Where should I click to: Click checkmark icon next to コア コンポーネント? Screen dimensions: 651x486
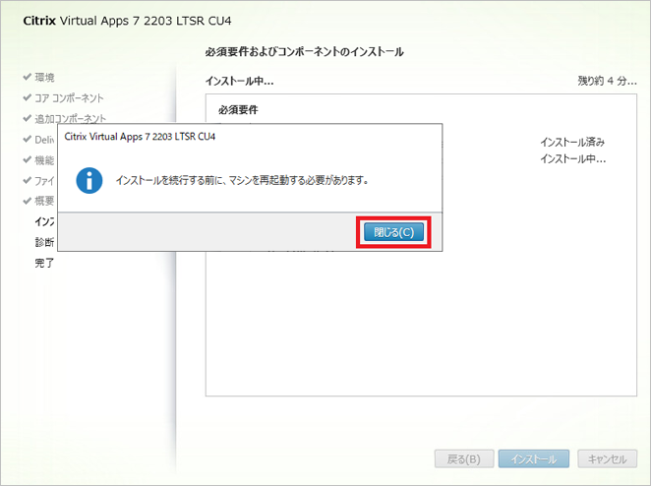pyautogui.click(x=28, y=97)
